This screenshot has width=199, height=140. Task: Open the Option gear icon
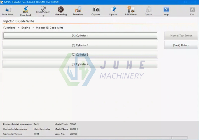tap(149, 11)
